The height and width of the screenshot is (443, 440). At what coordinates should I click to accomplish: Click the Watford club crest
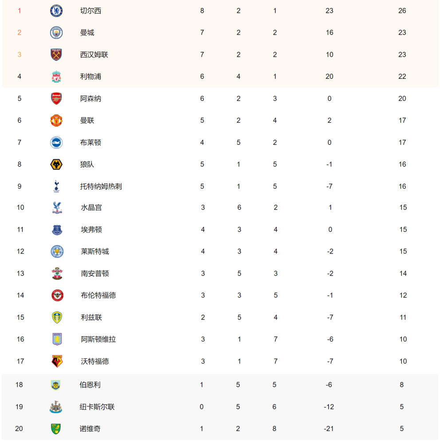coord(57,361)
